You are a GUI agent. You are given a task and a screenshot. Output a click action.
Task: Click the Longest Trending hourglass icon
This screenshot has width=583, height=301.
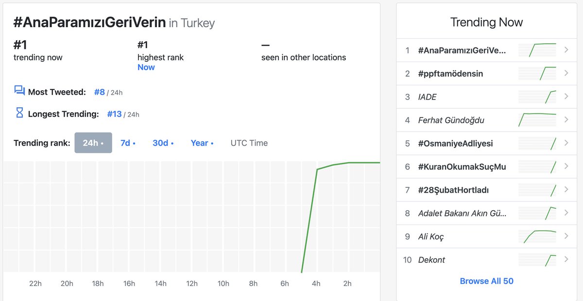pos(19,113)
